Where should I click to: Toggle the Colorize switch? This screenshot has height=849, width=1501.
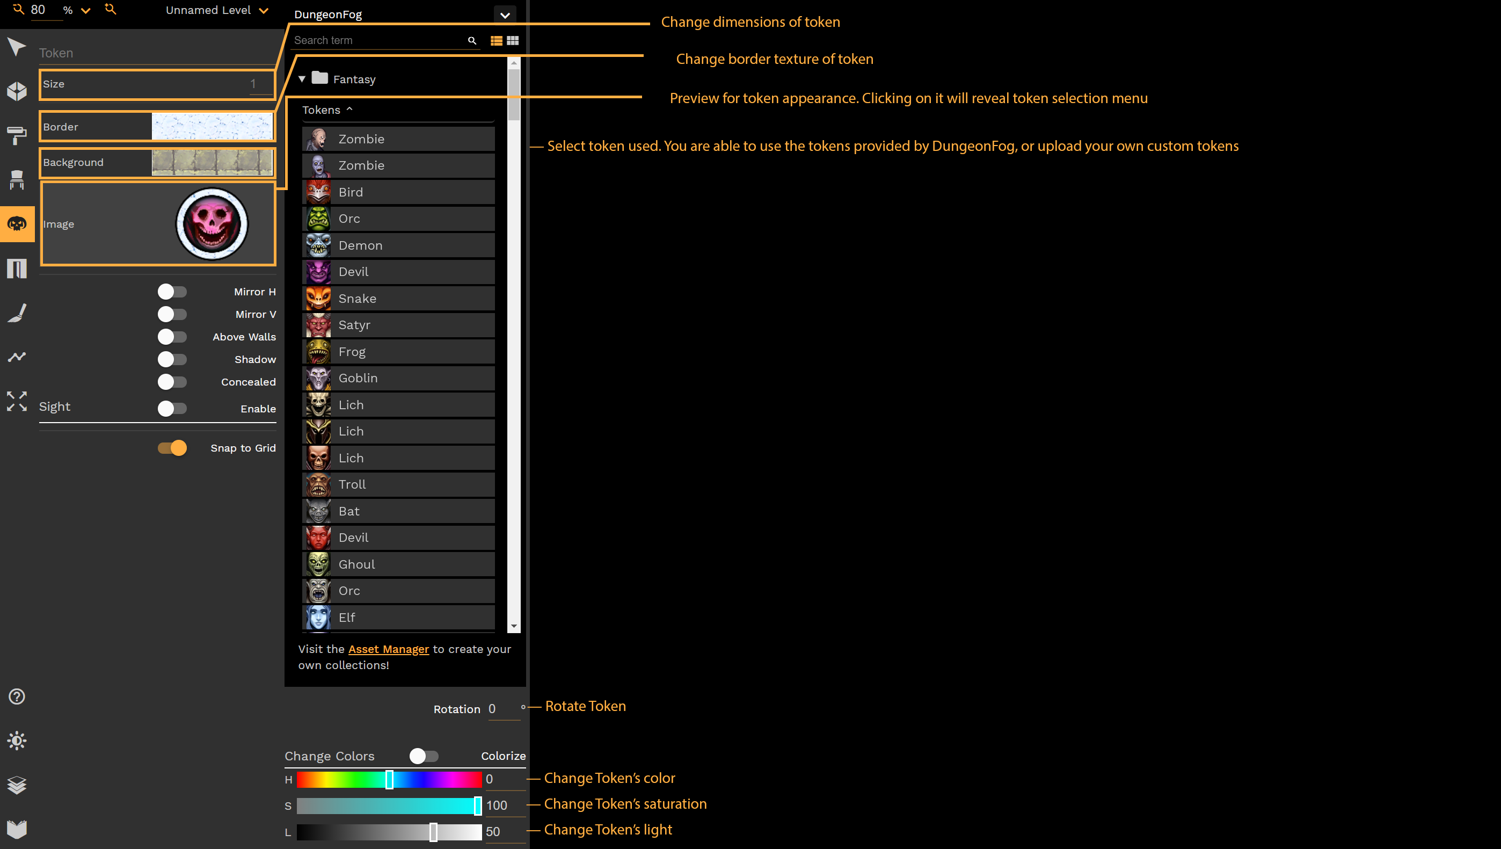coord(424,756)
